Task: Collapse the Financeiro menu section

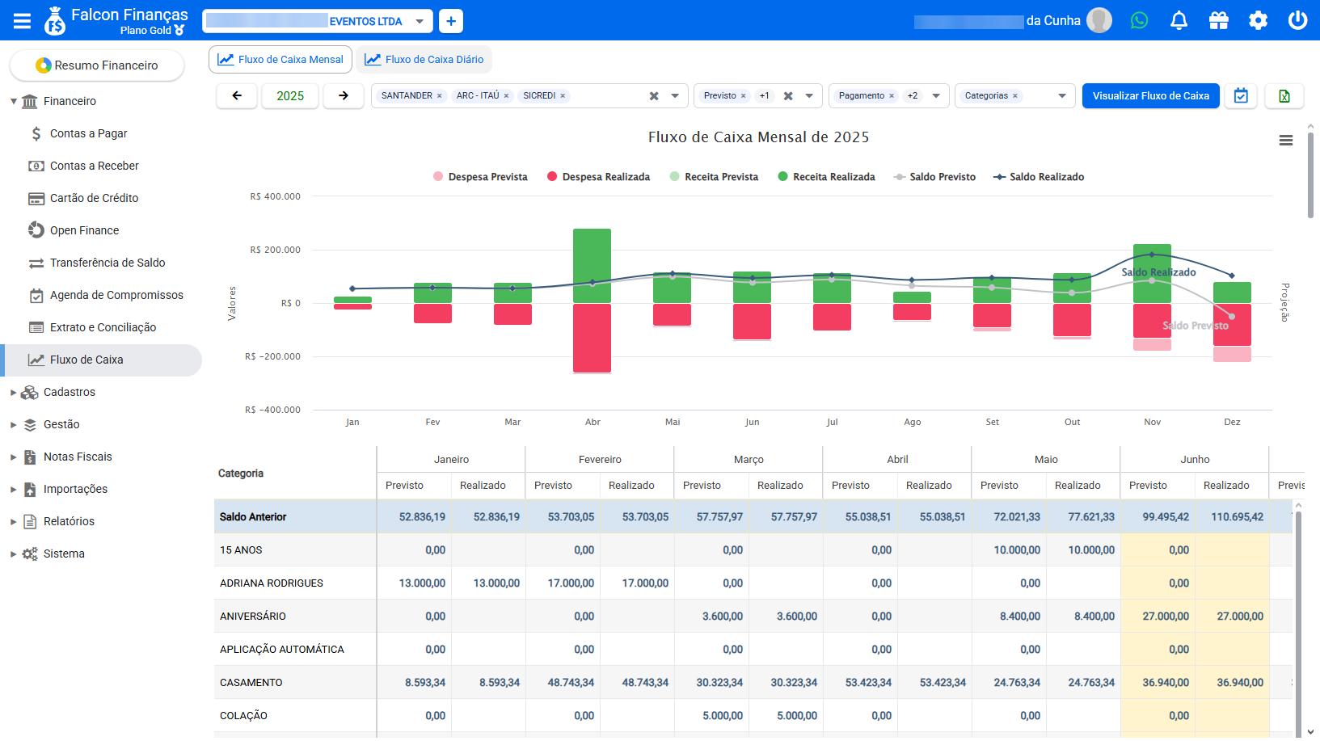Action: (x=14, y=101)
